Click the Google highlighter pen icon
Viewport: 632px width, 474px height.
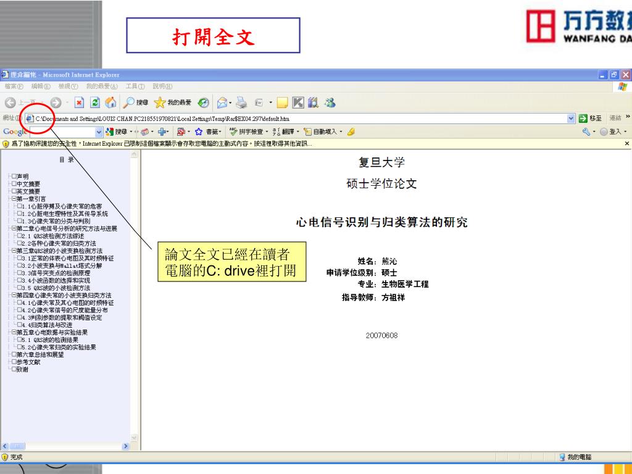click(x=351, y=132)
